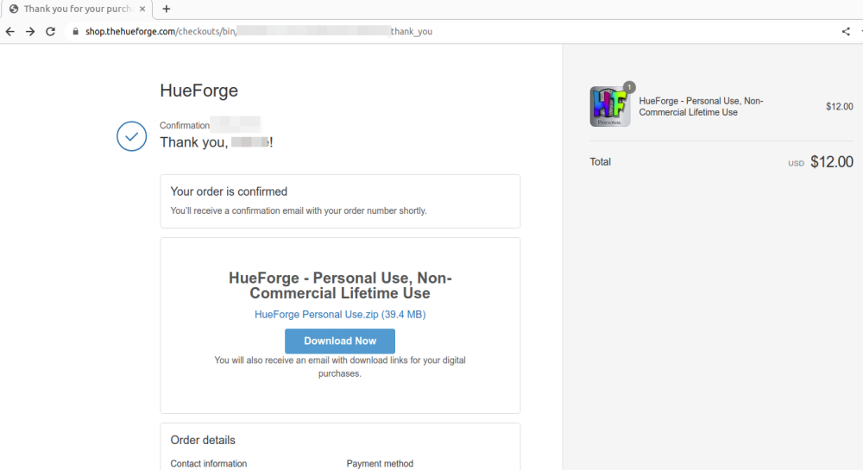Image resolution: width=863 pixels, height=470 pixels.
Task: Click the order confirmed checkmark icon
Action: click(x=131, y=135)
